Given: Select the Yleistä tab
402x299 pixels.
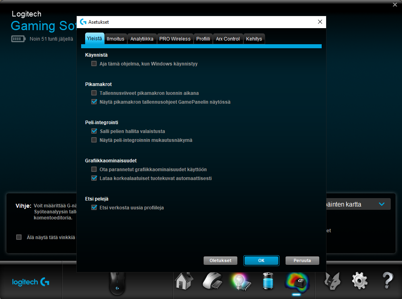Looking at the screenshot, I should (94, 39).
